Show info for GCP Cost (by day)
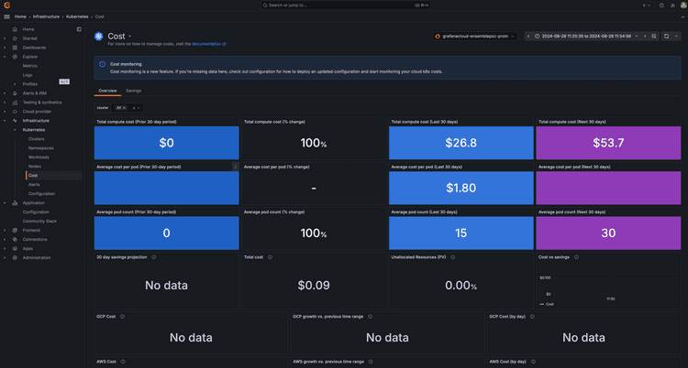 tap(532, 317)
